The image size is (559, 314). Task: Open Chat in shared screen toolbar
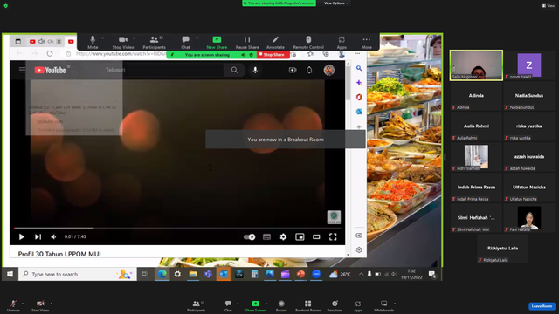[185, 42]
